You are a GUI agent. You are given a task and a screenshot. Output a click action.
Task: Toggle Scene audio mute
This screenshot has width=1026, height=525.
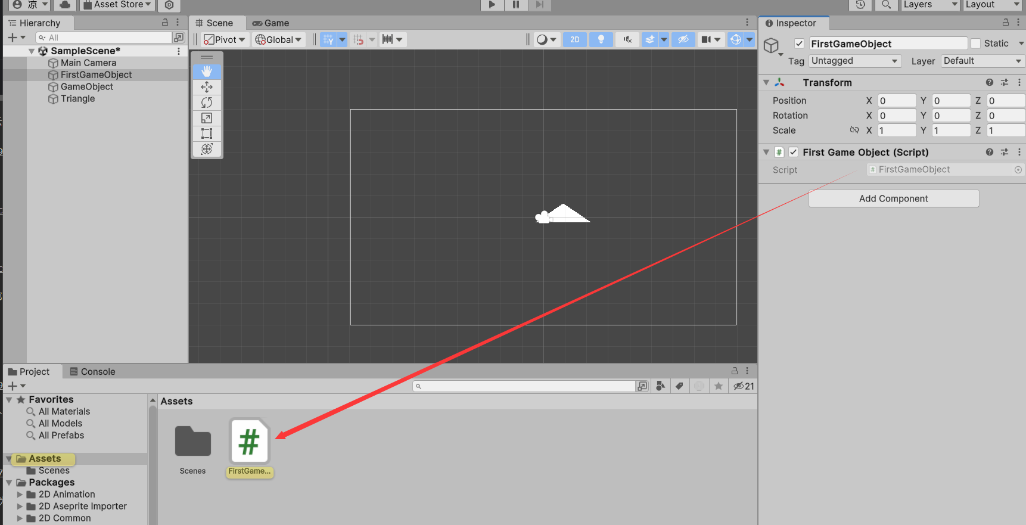[x=627, y=39]
